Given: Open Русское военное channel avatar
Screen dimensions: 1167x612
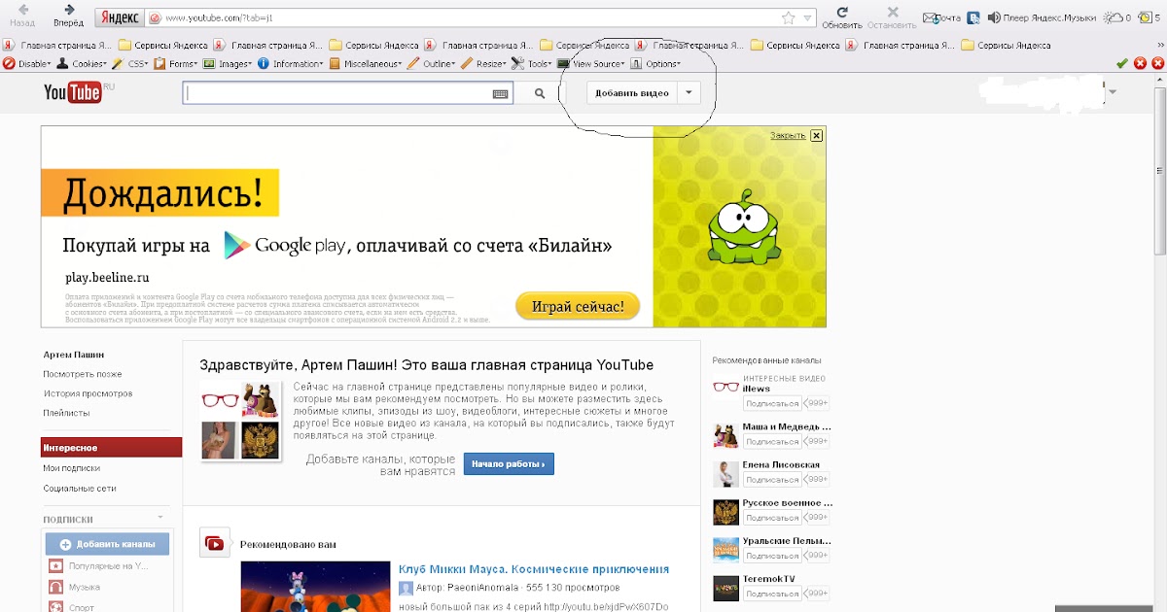Looking at the screenshot, I should 725,512.
